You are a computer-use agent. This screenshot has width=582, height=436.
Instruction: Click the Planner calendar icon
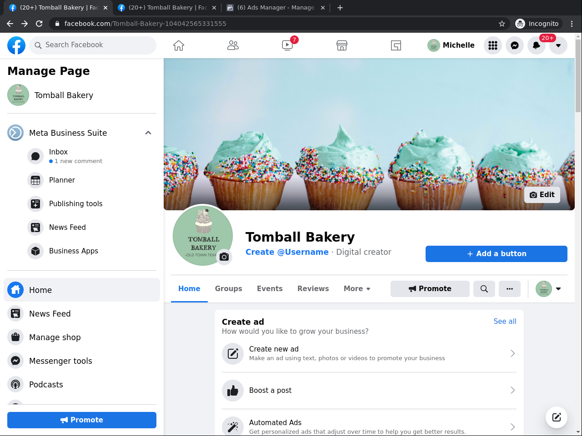[x=35, y=180]
